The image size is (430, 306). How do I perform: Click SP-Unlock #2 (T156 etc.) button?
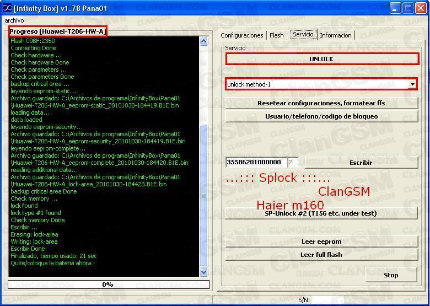pyautogui.click(x=321, y=213)
